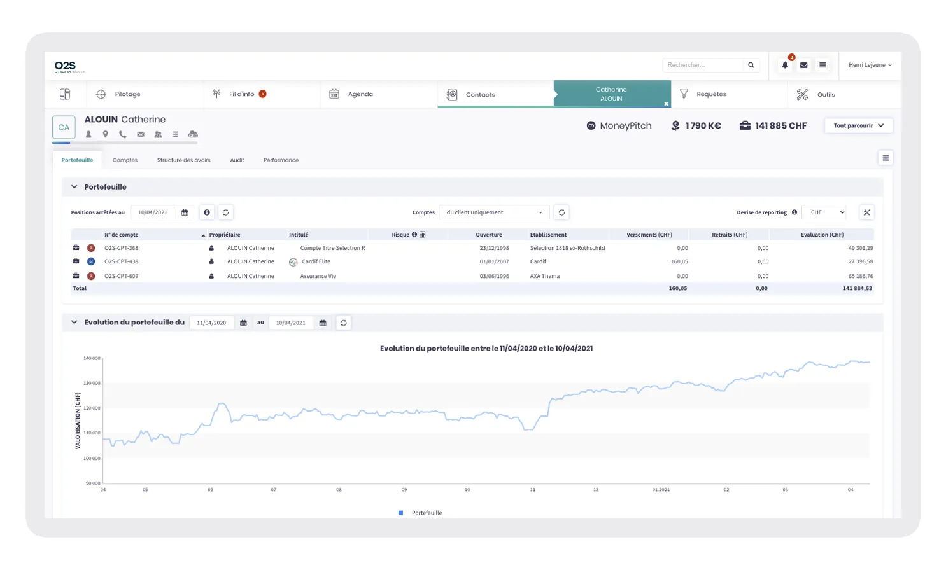Switch to the Comptes tab
Screen dimensions: 946x570
125,160
